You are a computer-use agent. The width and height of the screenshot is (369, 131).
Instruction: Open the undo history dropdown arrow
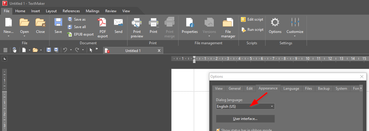point(71,50)
